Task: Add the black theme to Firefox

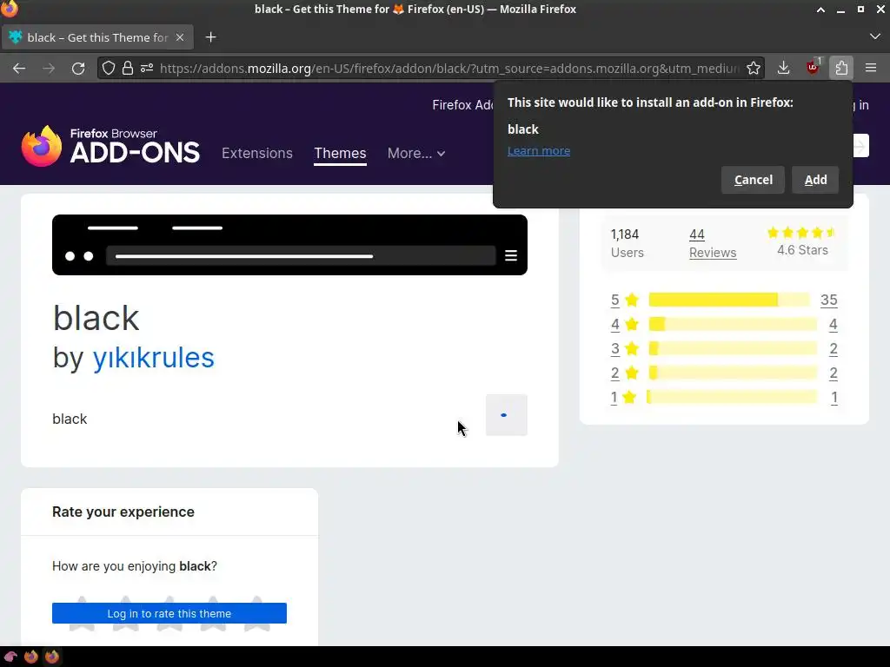Action: coord(815,180)
